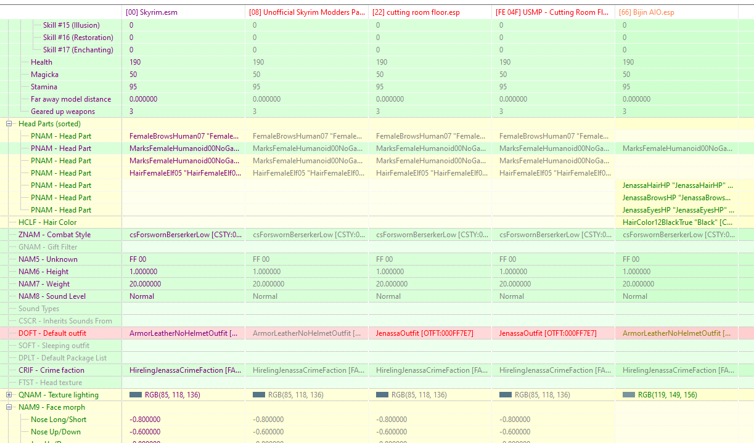The width and height of the screenshot is (754, 443).
Task: Select the Skill #17 (Enchanting) row label
Action: point(78,50)
